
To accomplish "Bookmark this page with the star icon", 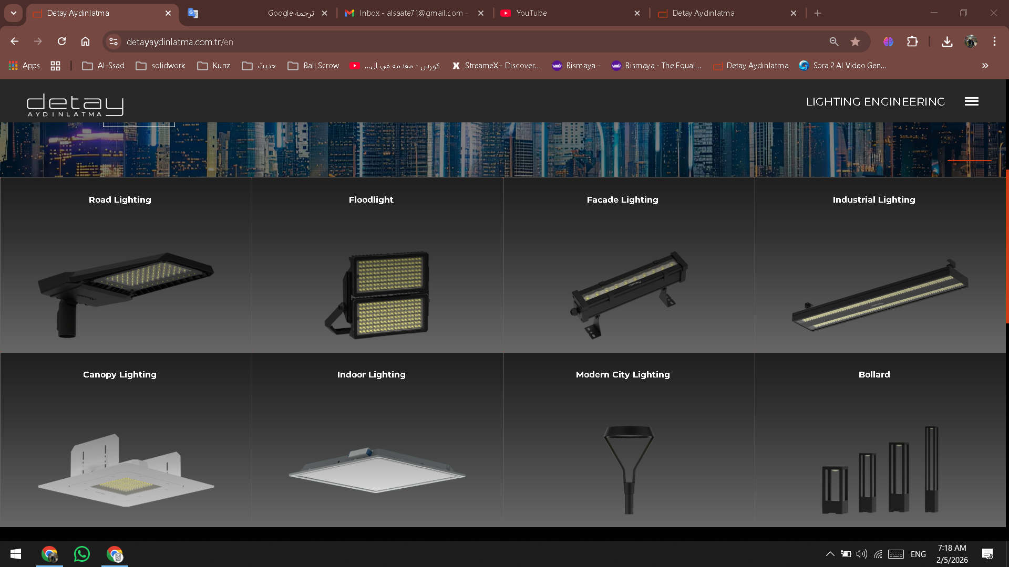I will coord(856,41).
